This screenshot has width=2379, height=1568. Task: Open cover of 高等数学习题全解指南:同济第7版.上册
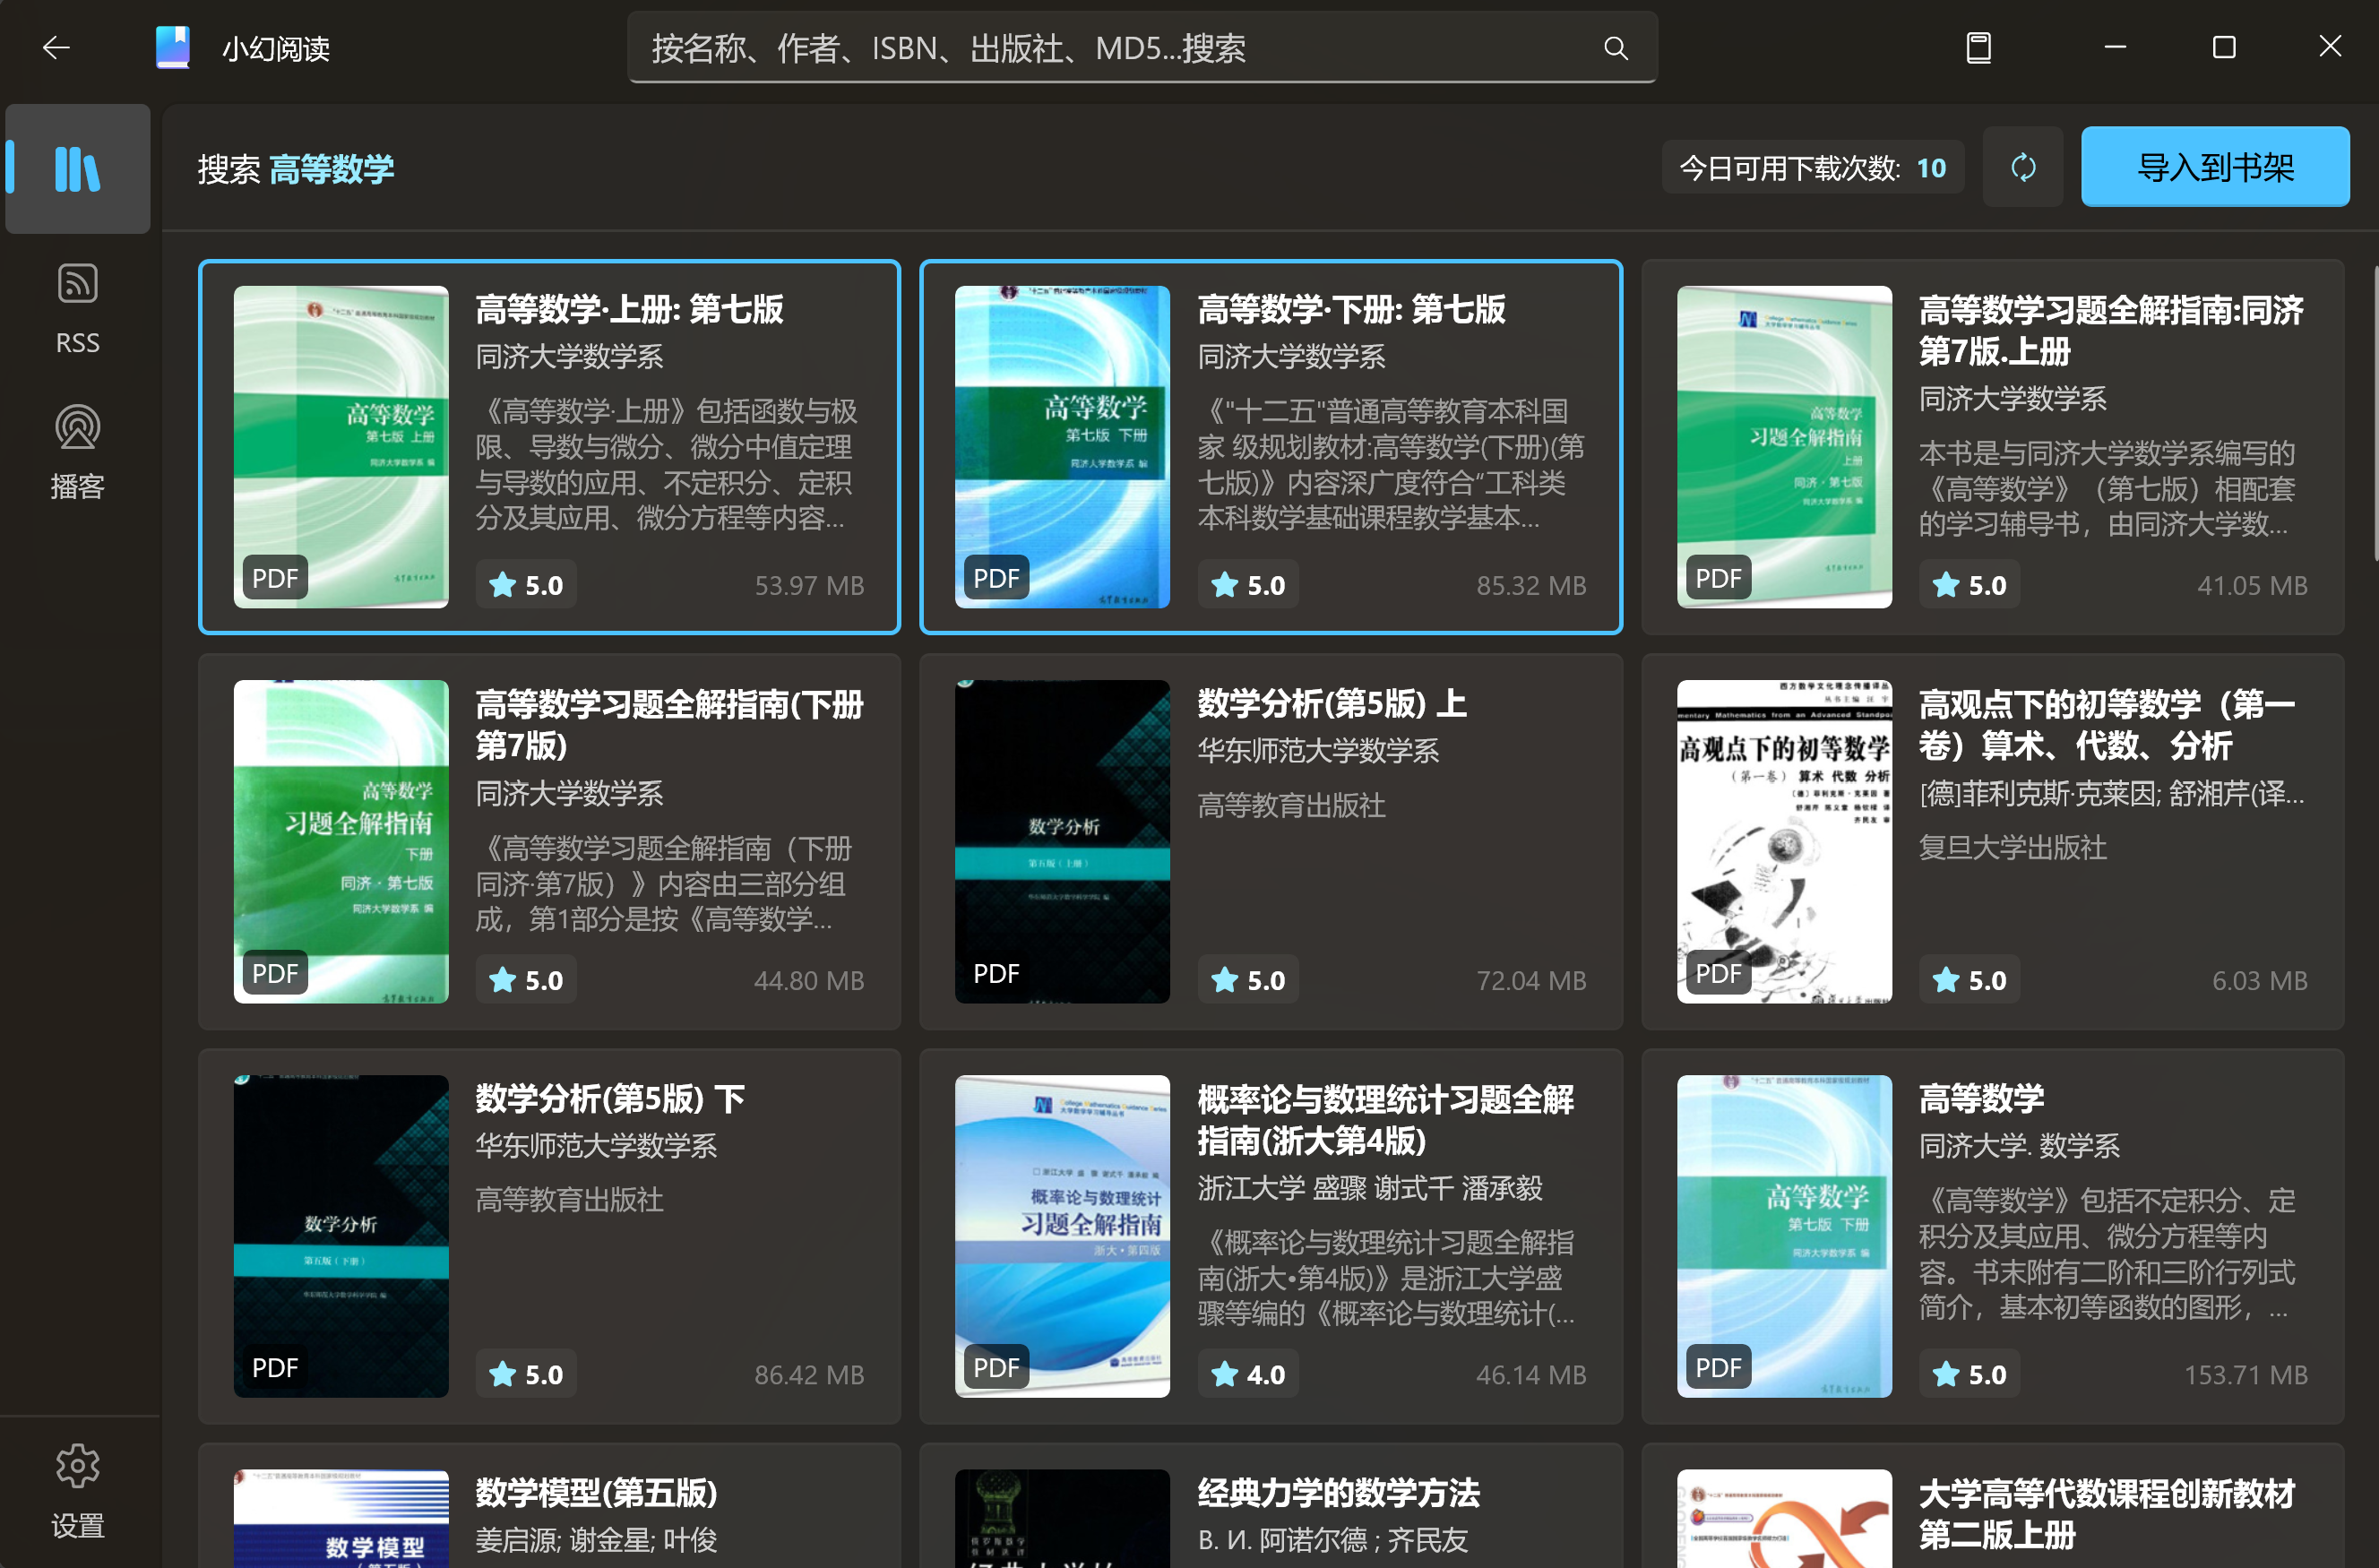pos(1783,447)
